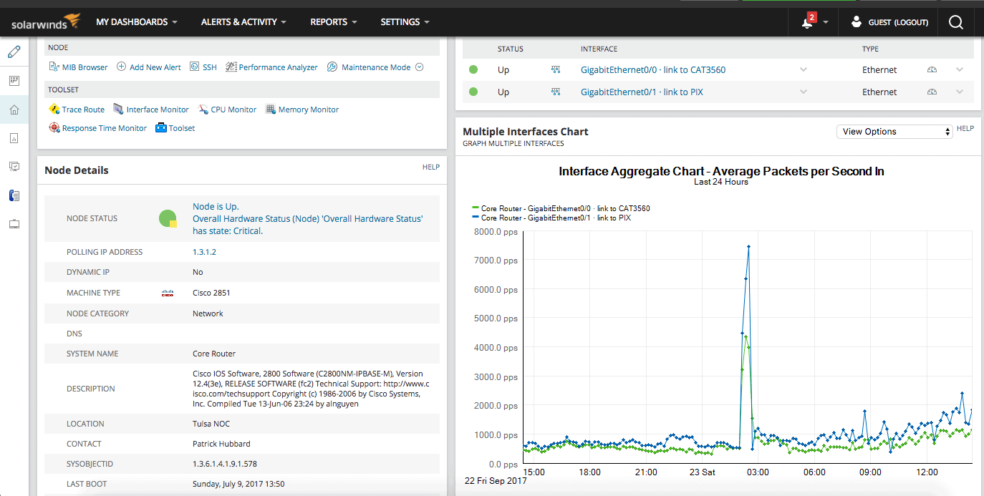This screenshot has width=984, height=496.
Task: Click the Trace Route link
Action: click(x=83, y=110)
